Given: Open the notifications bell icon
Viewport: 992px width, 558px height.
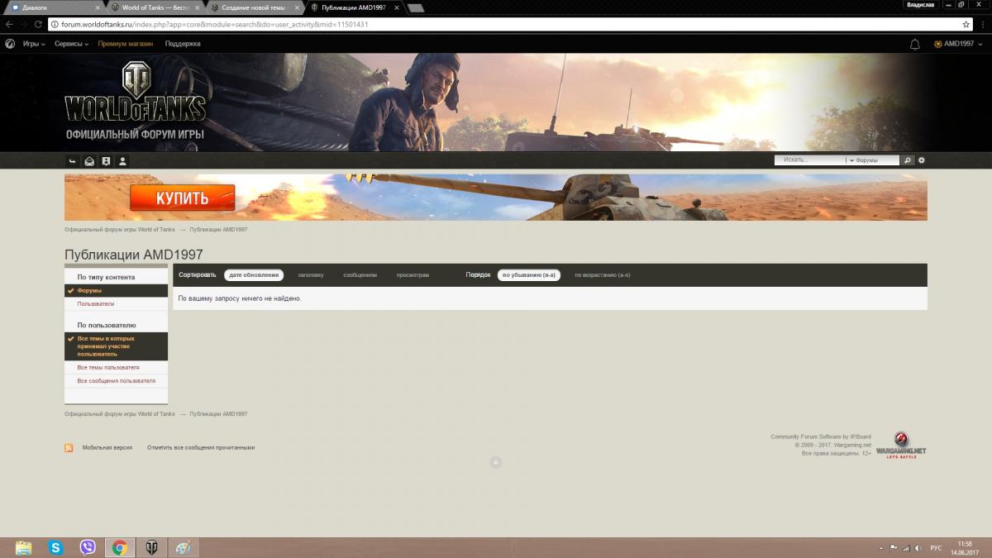Looking at the screenshot, I should coord(914,44).
